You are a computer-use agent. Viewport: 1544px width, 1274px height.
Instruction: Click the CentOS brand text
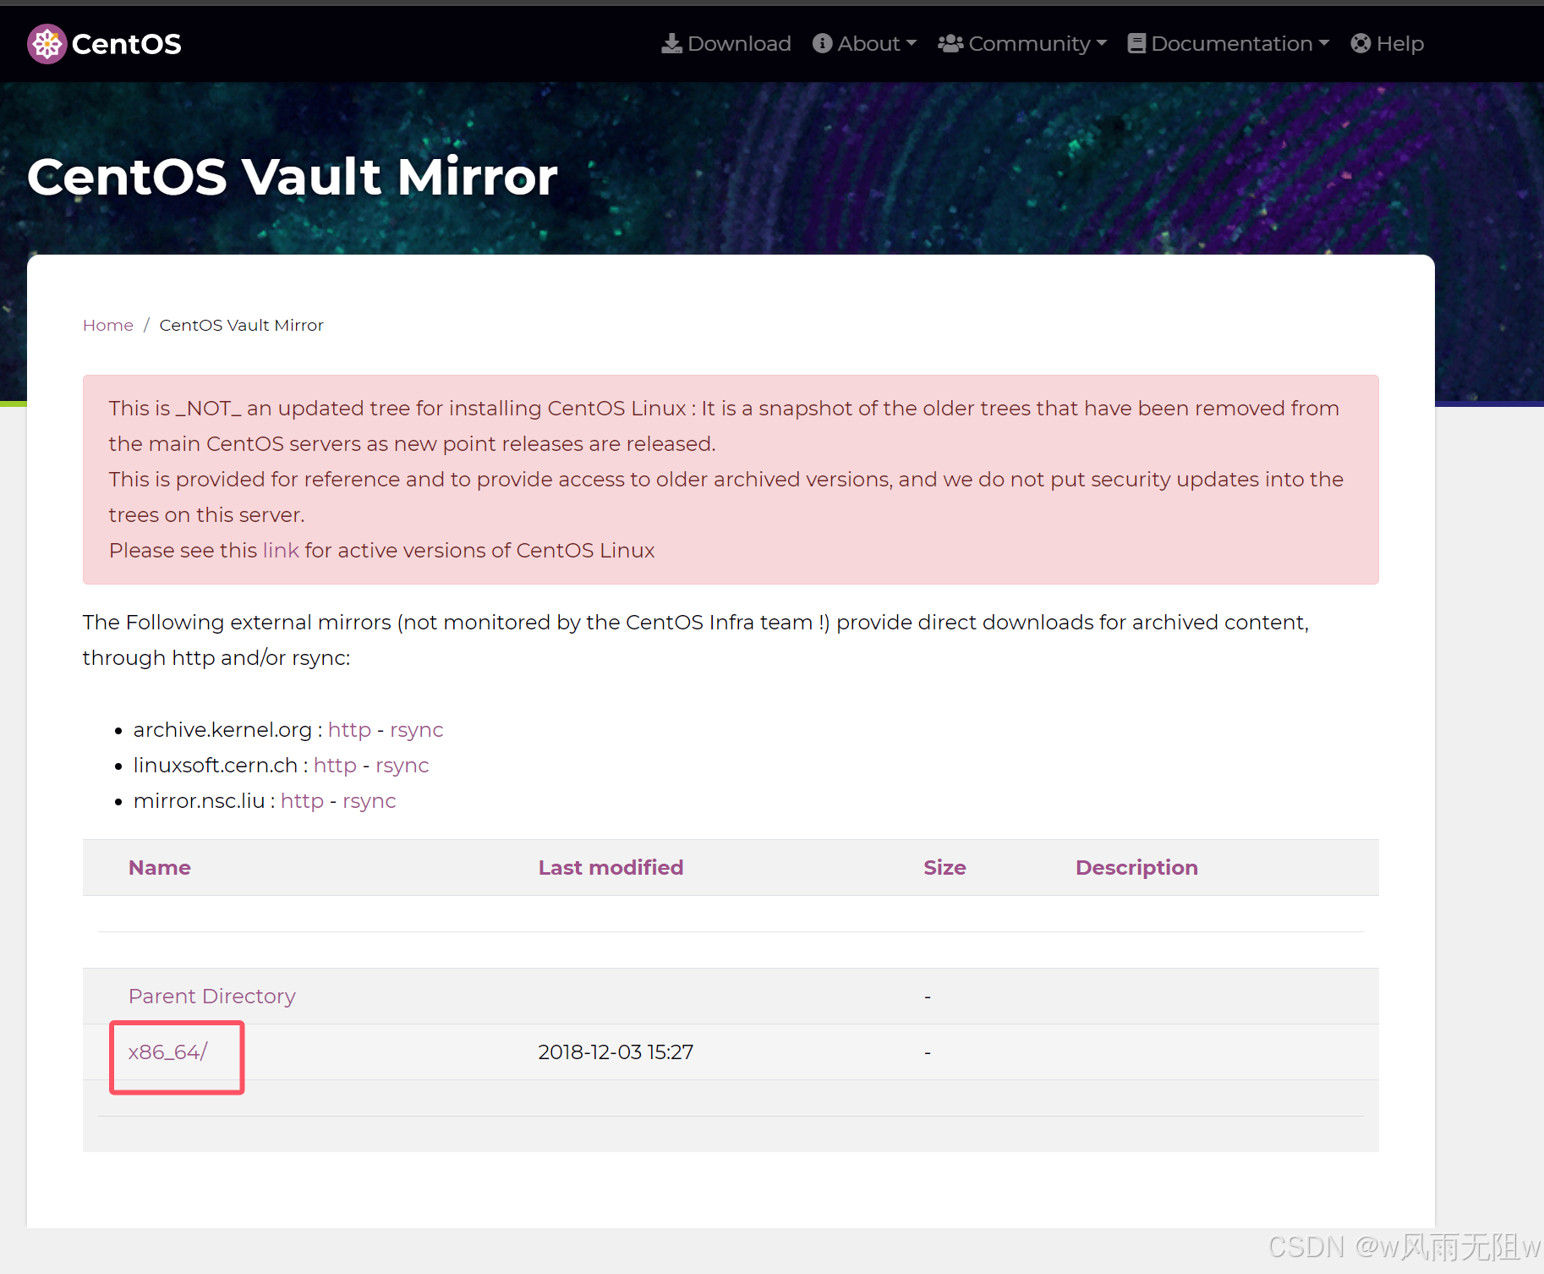[127, 44]
